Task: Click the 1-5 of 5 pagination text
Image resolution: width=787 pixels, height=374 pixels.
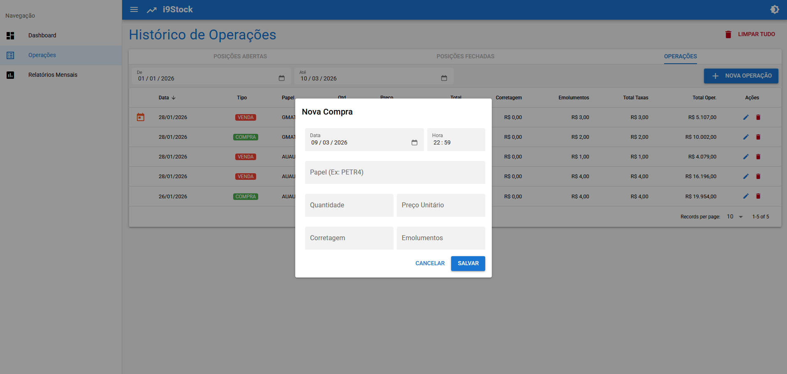Action: (760, 217)
